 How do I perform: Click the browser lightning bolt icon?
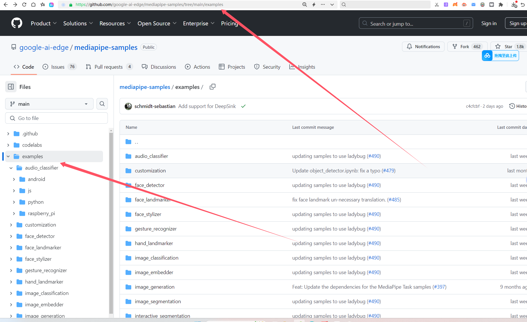314,5
